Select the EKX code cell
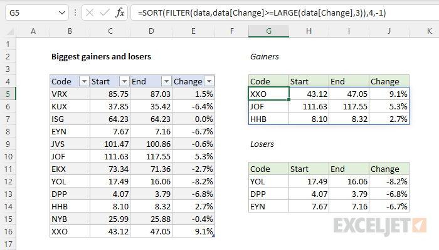This screenshot has width=439, height=250. click(70, 169)
